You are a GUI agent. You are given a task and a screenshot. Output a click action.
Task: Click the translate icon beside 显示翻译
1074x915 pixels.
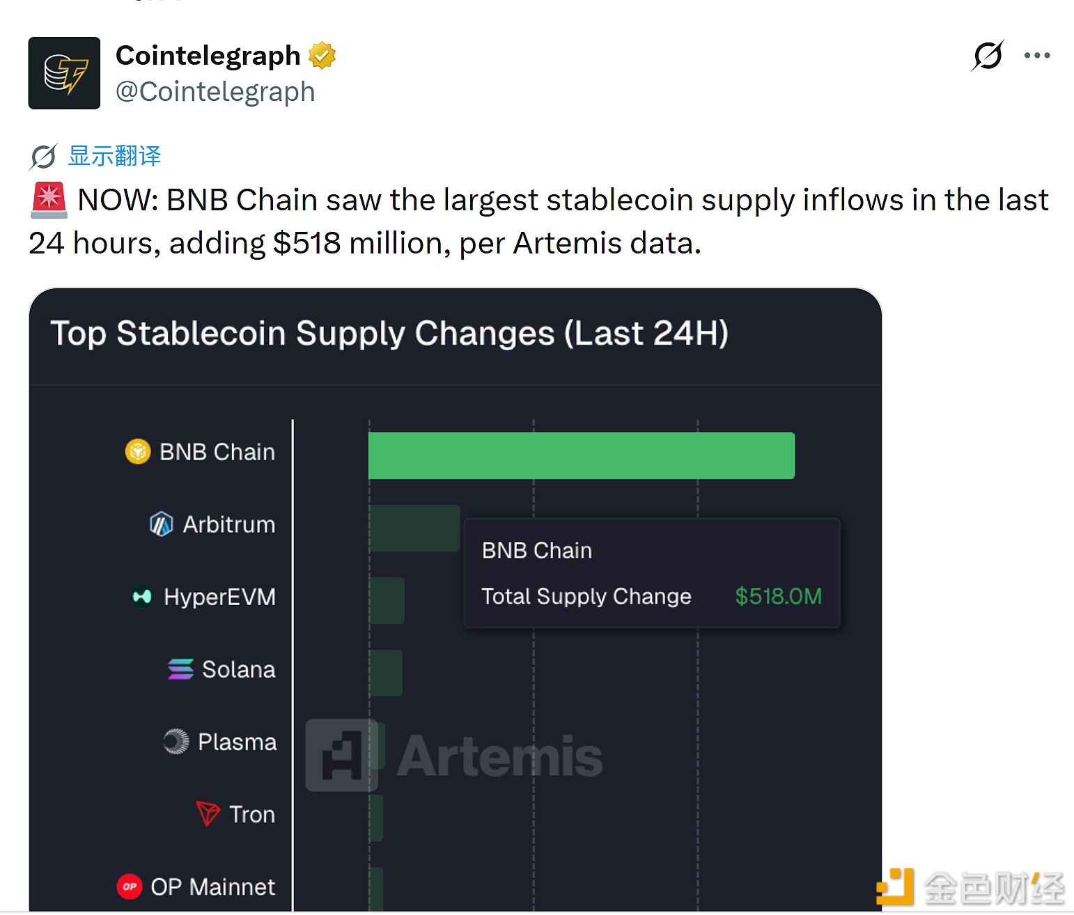43,157
